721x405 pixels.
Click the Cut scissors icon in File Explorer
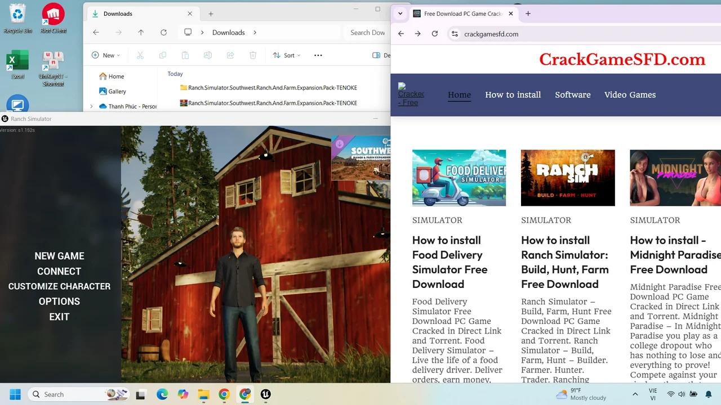pos(140,55)
